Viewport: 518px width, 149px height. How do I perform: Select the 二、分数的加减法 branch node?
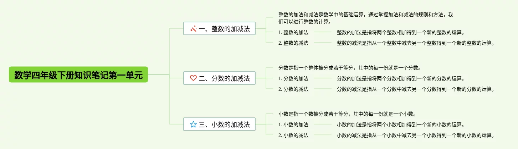click(219, 78)
